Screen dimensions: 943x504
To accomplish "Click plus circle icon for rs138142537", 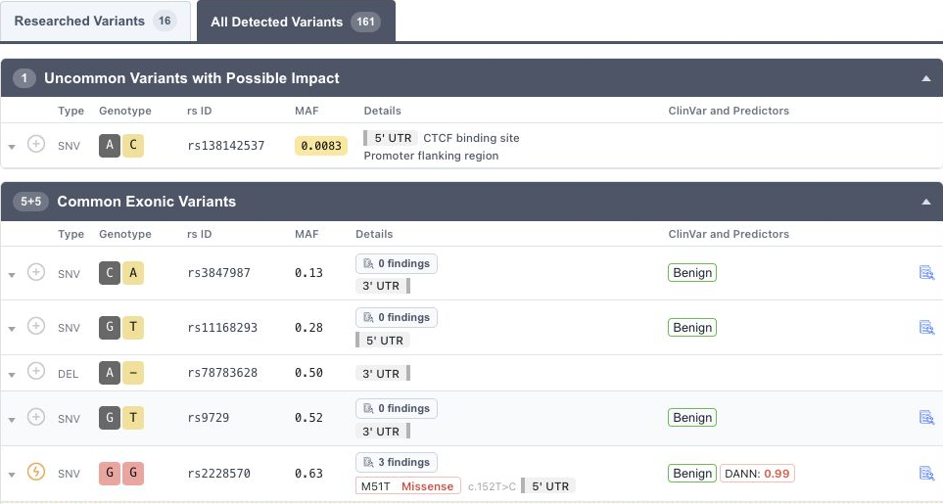I will click(x=36, y=144).
